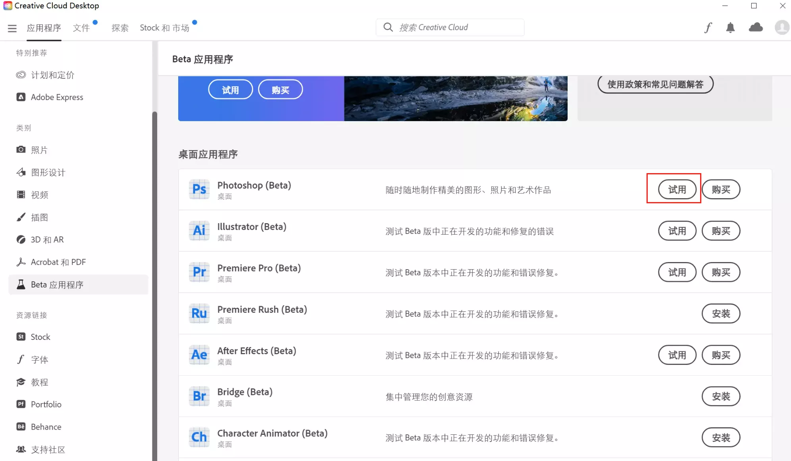Image resolution: width=791 pixels, height=461 pixels.
Task: Click the Photoshop (Beta) Ps icon
Action: click(199, 189)
